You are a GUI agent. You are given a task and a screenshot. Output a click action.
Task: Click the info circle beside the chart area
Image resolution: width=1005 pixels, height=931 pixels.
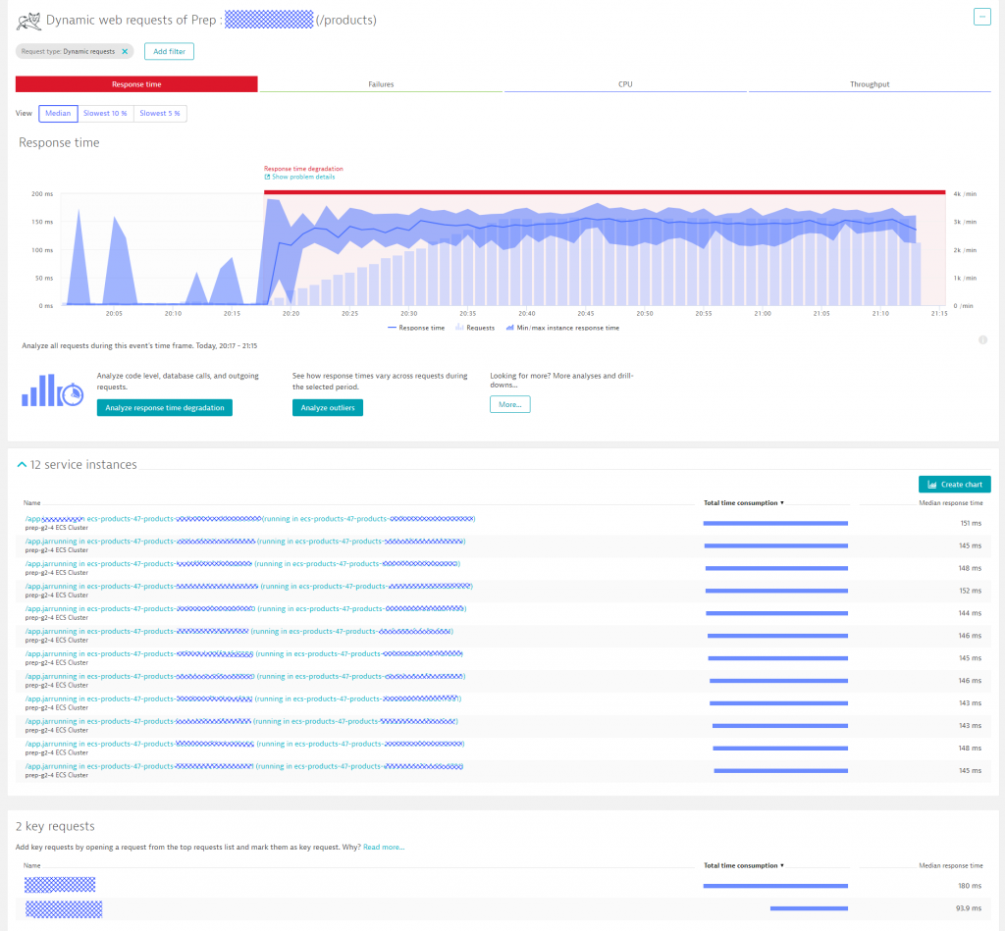(983, 338)
